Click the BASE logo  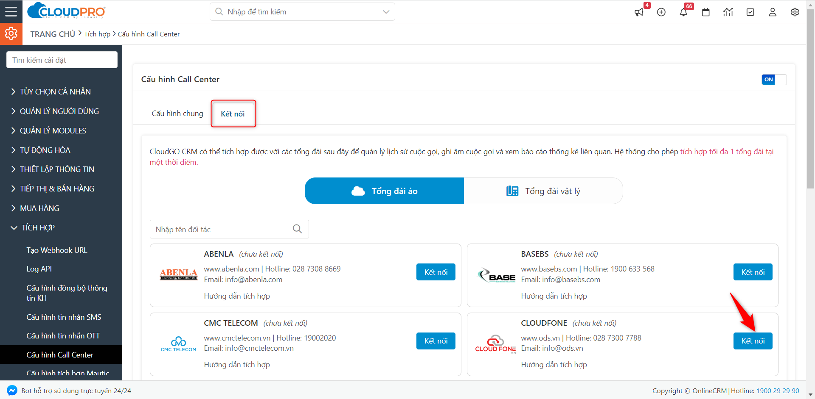pyautogui.click(x=496, y=276)
